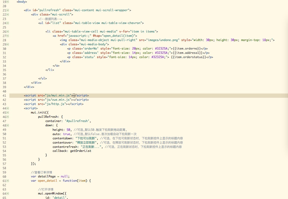Screen dimensions: 288x199
Task: Collapse the ul list fold on line 24
Action: click(x=8, y=23)
